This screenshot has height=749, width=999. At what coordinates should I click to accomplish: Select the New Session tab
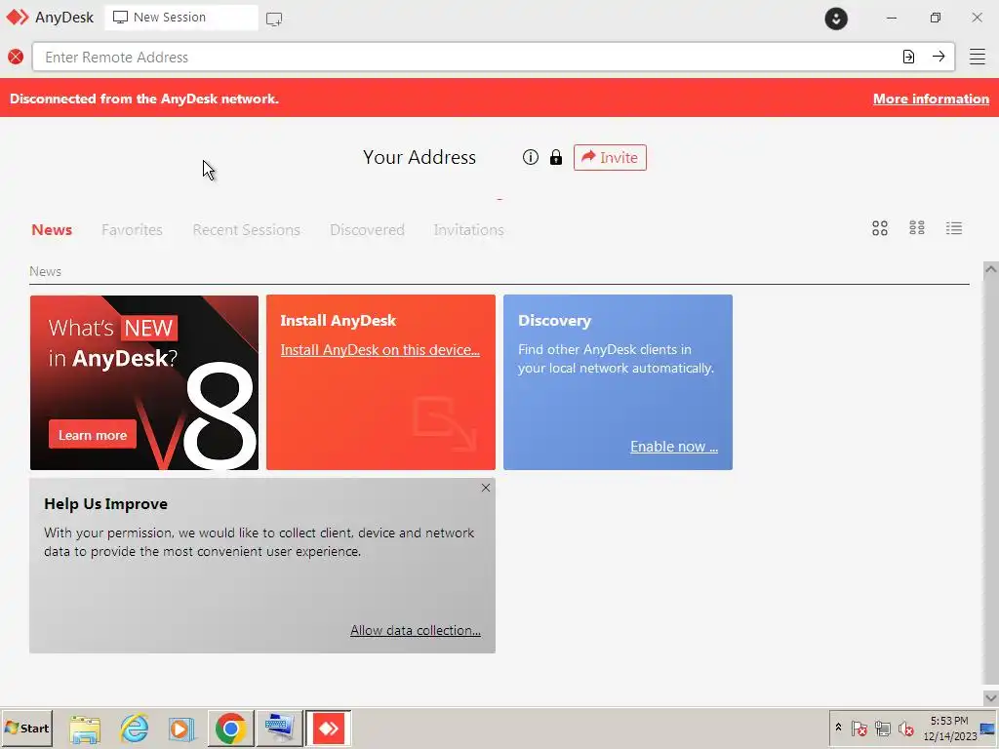click(x=181, y=18)
